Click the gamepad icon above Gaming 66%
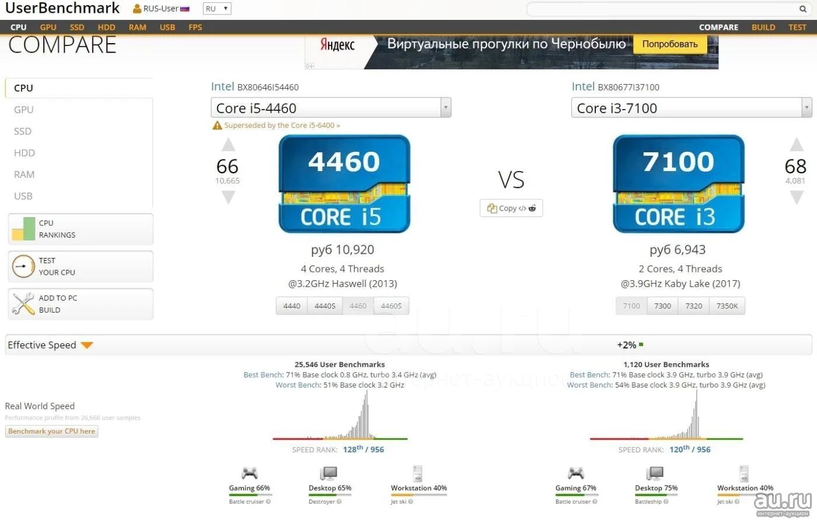This screenshot has height=520, width=817. [x=249, y=473]
